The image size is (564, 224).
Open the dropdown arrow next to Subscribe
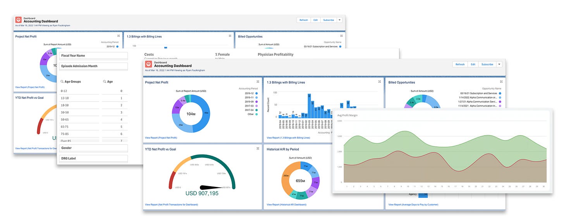tap(499, 64)
